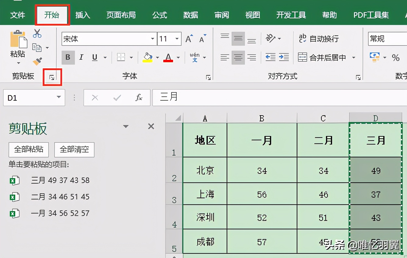Open the 合并后居中 merge dropdown arrow

pyautogui.click(x=354, y=57)
